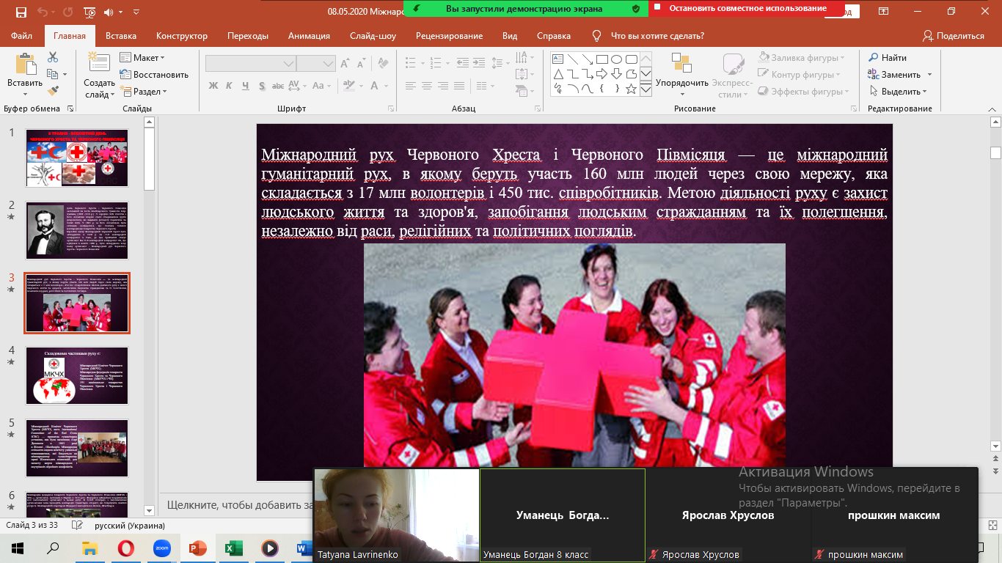Open the Заменить dropdown arrow

[929, 75]
